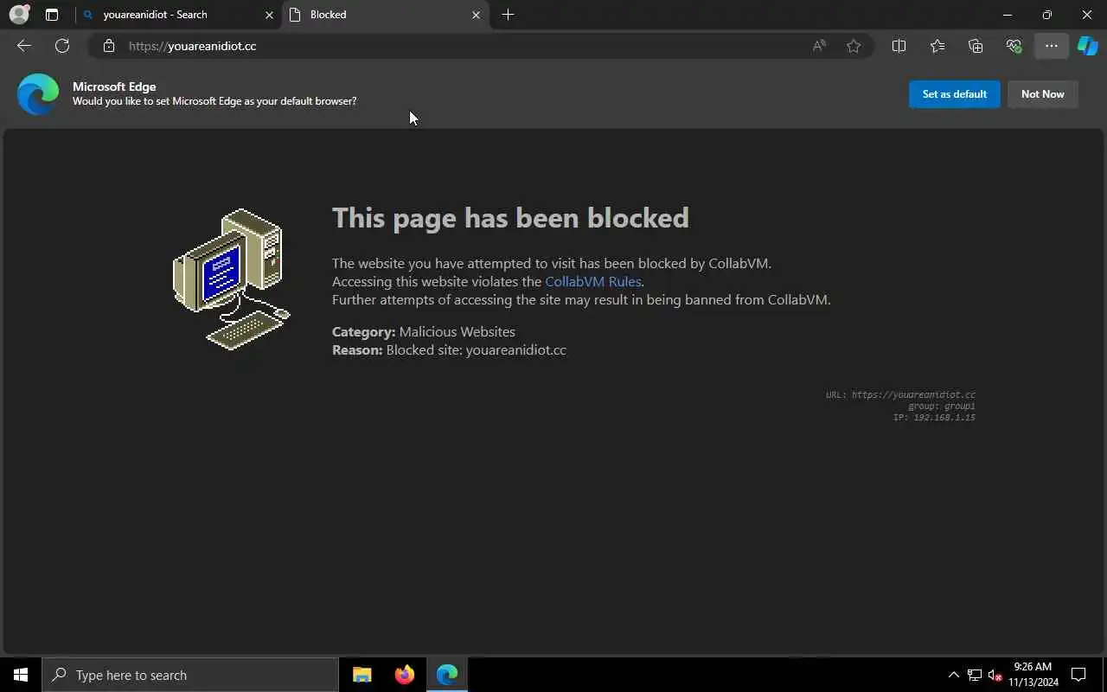The width and height of the screenshot is (1107, 692).
Task: Select the Blocked tab
Action: pyautogui.click(x=385, y=15)
